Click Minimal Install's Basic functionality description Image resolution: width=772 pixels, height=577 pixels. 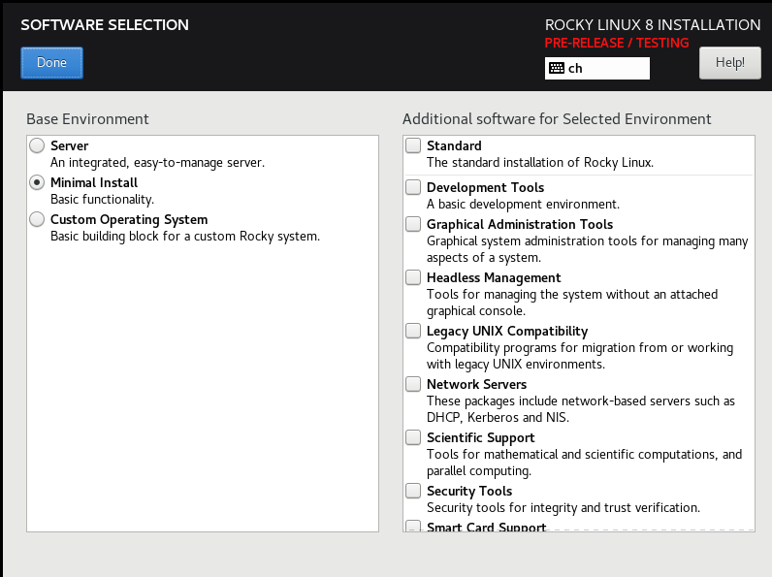coord(103,200)
